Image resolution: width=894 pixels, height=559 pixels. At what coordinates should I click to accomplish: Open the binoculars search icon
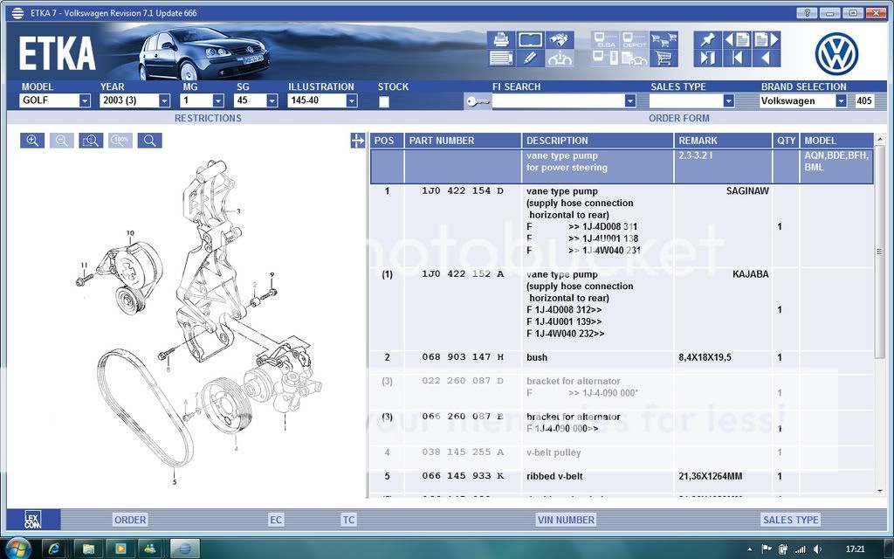559,38
